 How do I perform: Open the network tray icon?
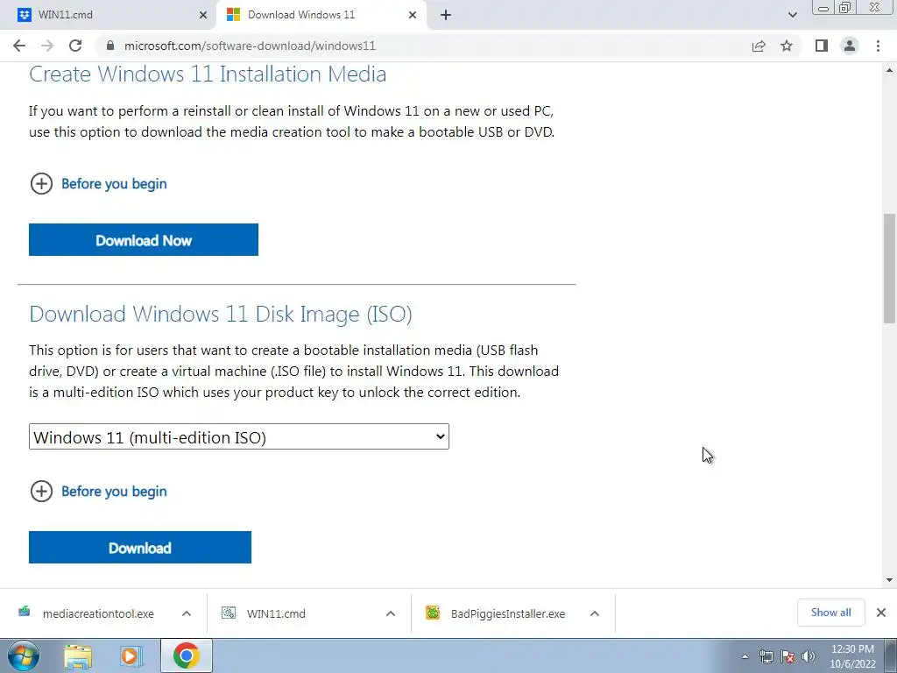[766, 656]
